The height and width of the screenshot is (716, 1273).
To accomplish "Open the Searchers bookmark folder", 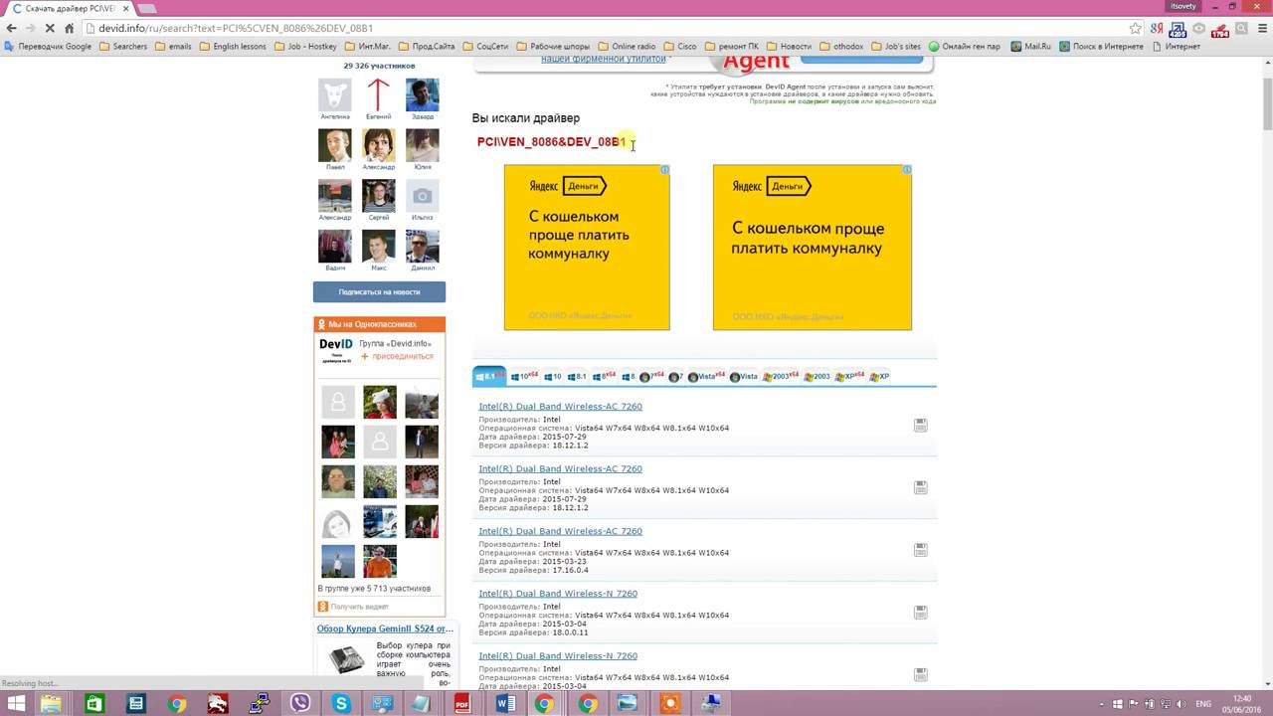I will pyautogui.click(x=123, y=46).
